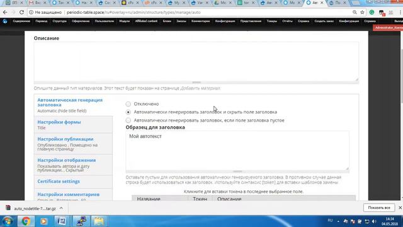
Task: Open media player from taskbar
Action: click(x=43, y=221)
